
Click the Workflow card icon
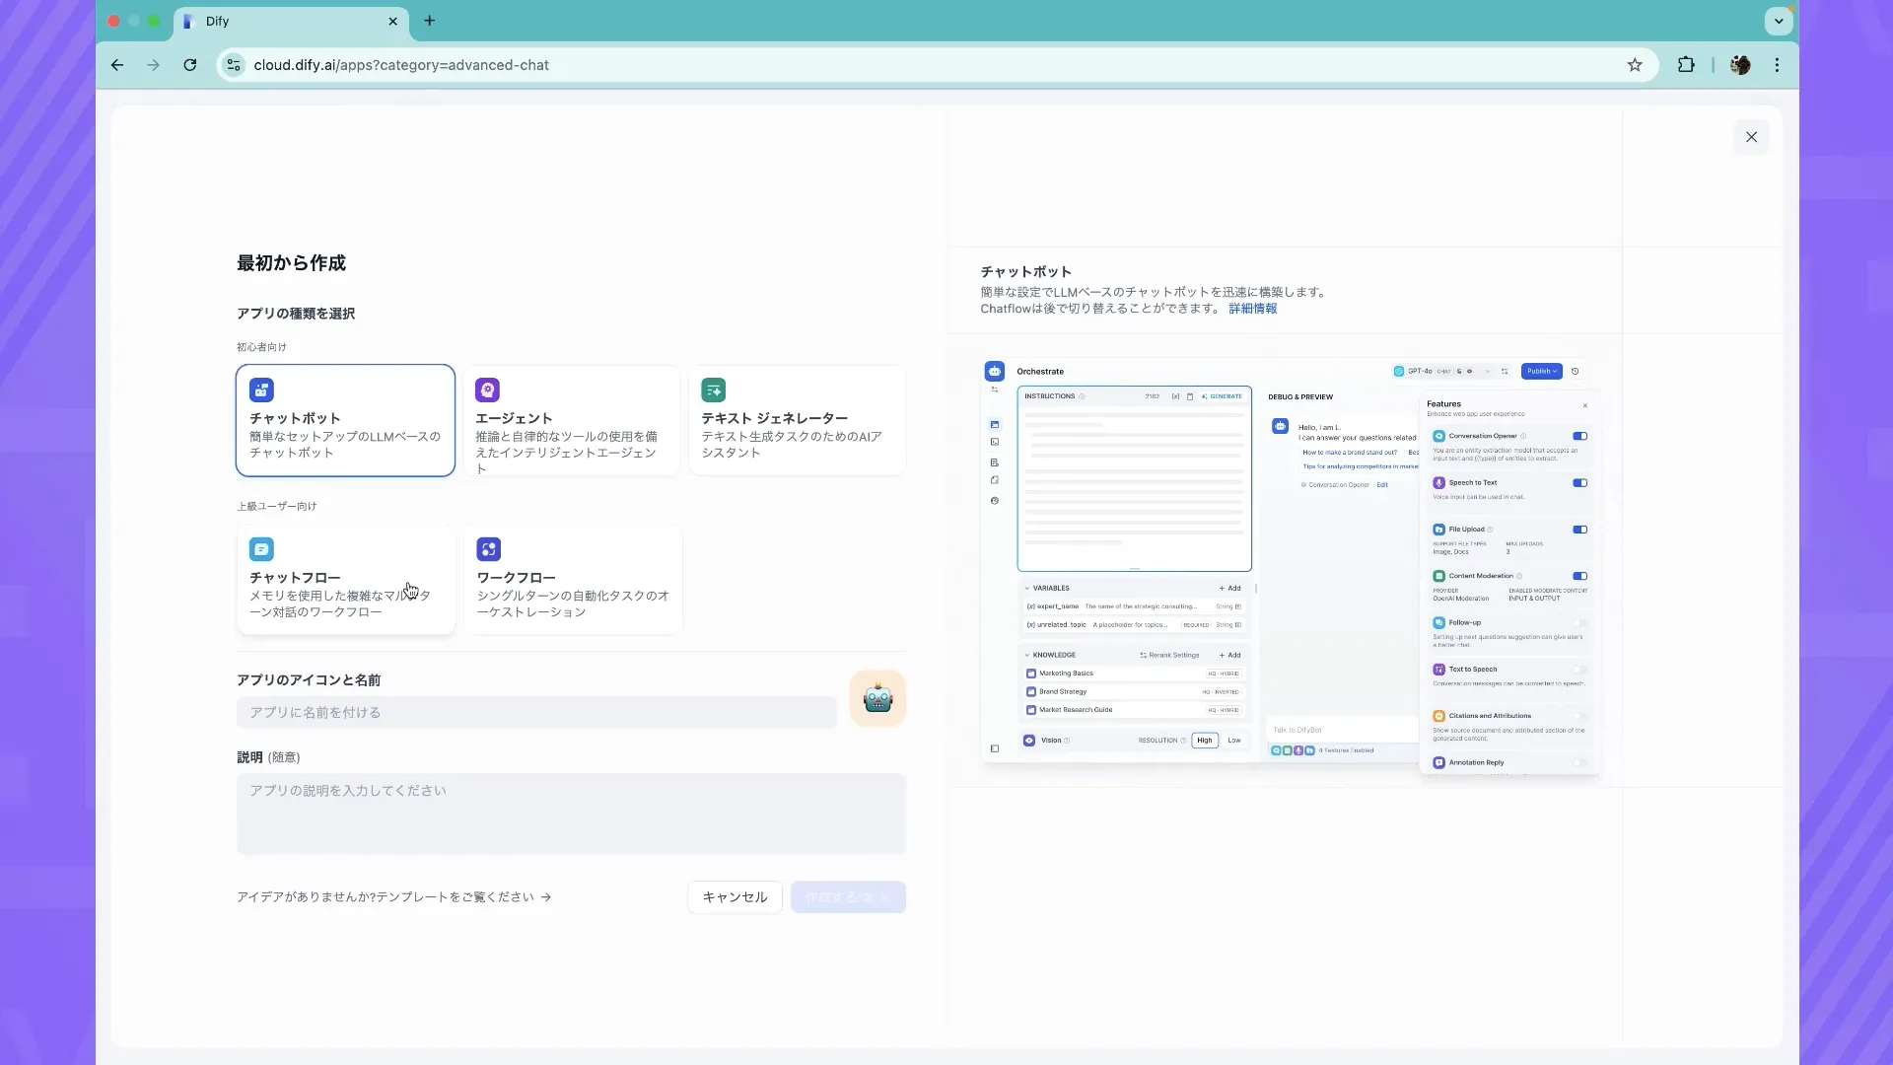[x=488, y=549]
